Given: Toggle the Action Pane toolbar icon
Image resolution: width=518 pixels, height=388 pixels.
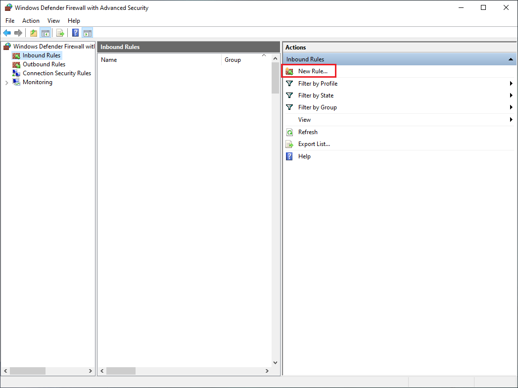Looking at the screenshot, I should pos(88,33).
